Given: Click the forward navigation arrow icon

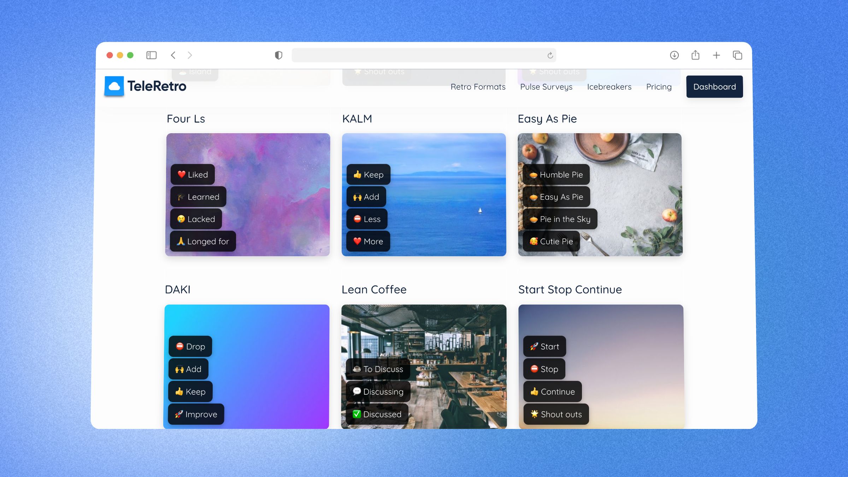Looking at the screenshot, I should (190, 55).
